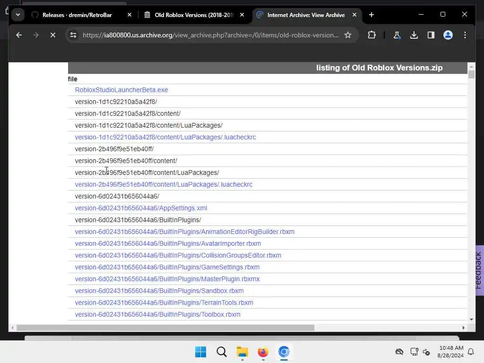Screen dimensions: 484x363
Task: Toggle the side panel icon
Action: click(431, 35)
